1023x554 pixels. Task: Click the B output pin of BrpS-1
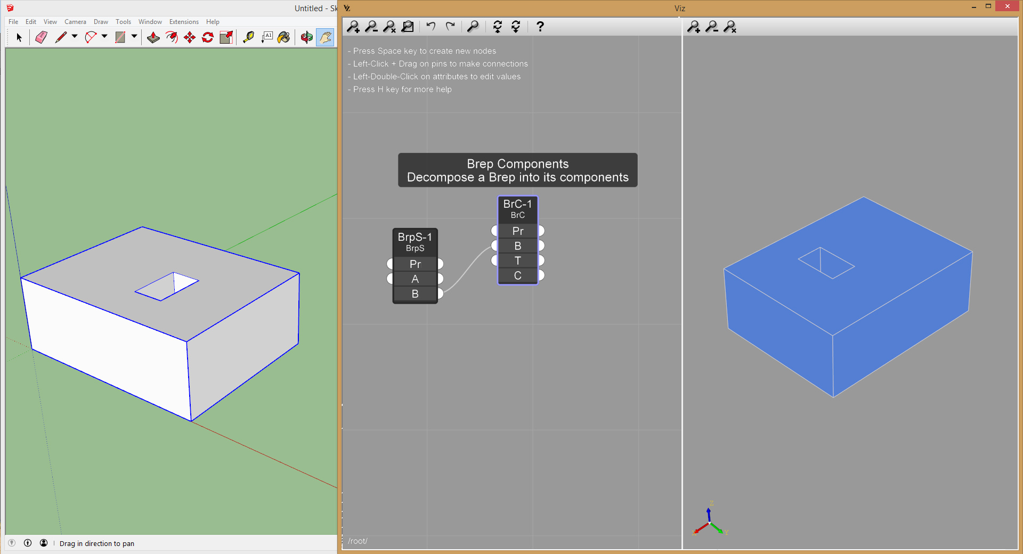pyautogui.click(x=440, y=294)
